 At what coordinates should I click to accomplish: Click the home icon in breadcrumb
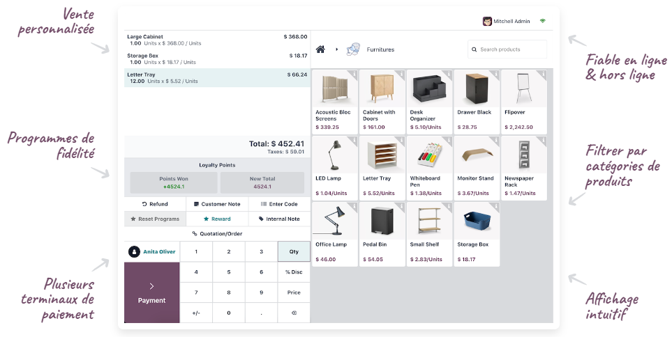click(321, 49)
